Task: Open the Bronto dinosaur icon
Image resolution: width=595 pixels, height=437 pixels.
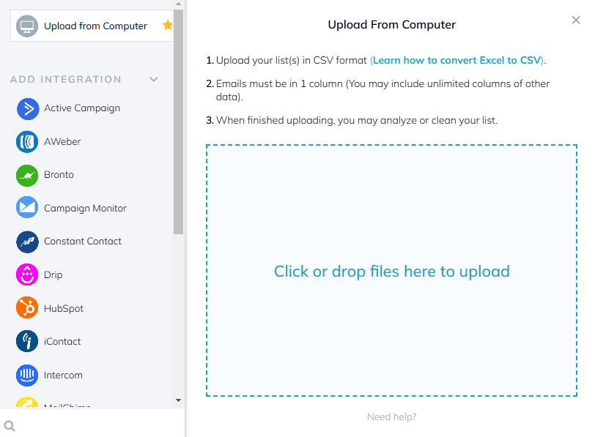Action: 27,176
